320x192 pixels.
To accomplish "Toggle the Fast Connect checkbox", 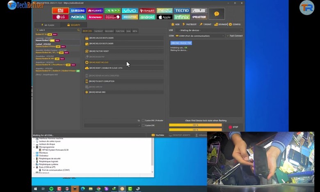I will pyautogui.click(x=228, y=36).
